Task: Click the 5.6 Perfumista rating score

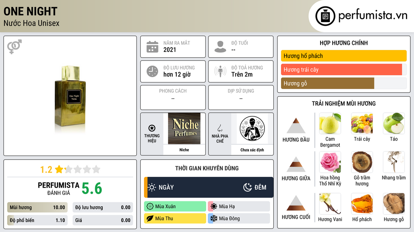Action: pos(92,188)
